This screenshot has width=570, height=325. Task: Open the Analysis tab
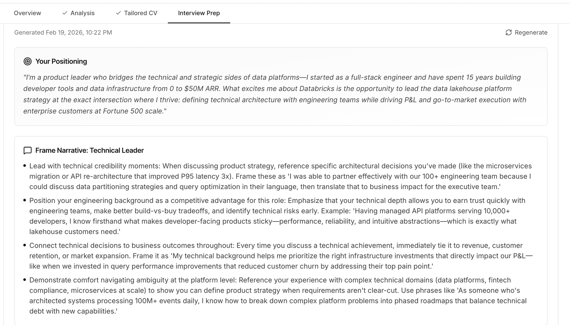tap(82, 13)
